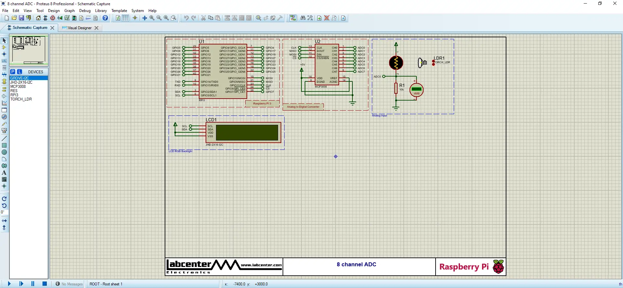Click the Rotate clockwise icon
The width and height of the screenshot is (623, 288).
[4, 199]
